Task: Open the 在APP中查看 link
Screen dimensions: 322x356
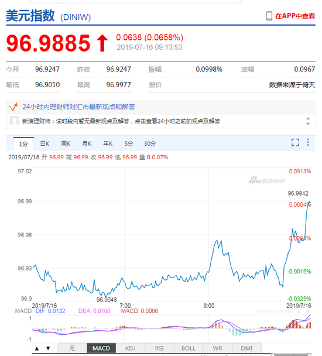Action: 295,16
